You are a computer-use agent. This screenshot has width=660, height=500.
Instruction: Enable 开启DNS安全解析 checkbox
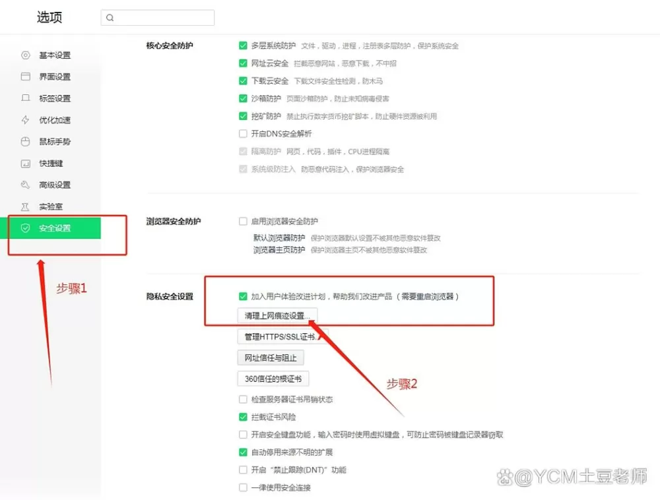(x=243, y=134)
